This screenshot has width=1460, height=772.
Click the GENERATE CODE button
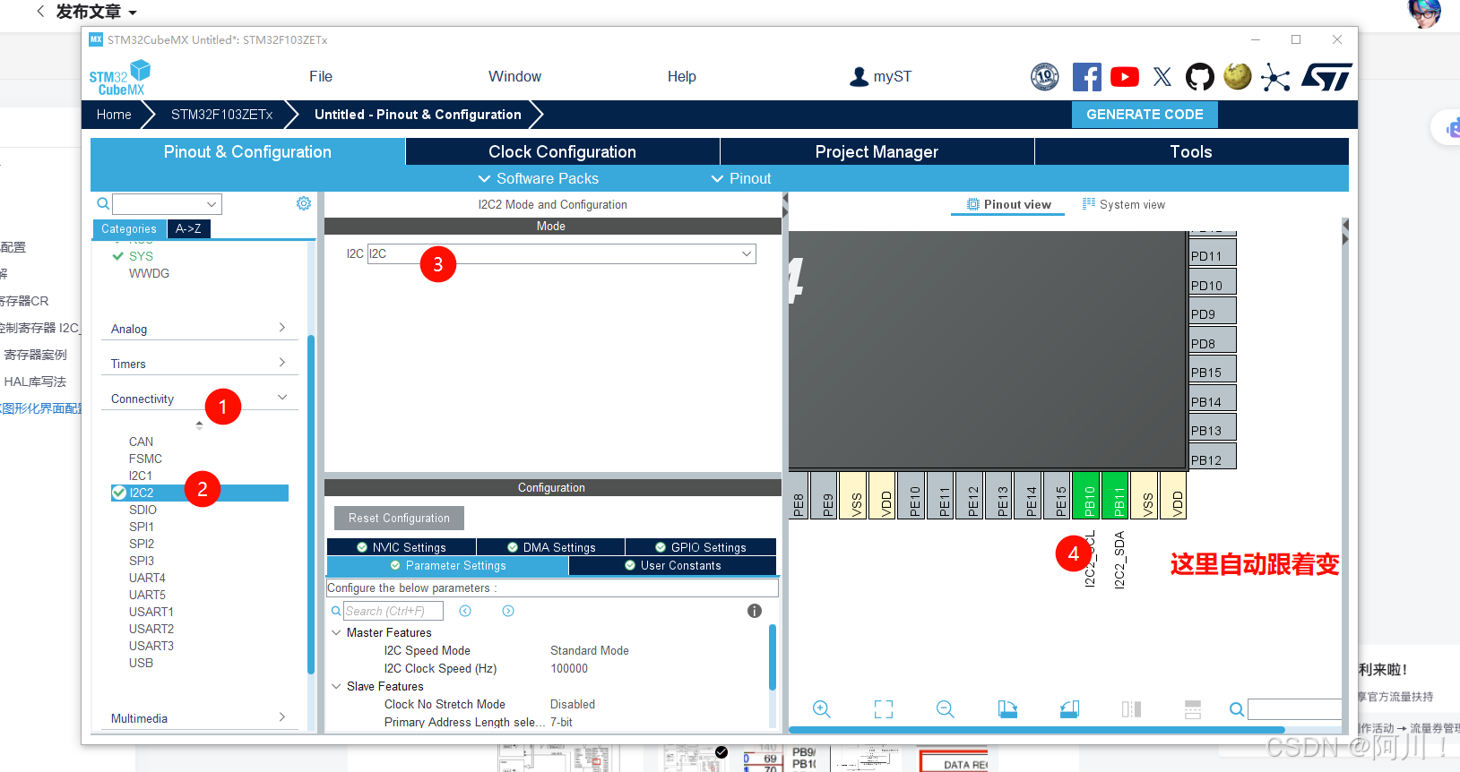coord(1145,115)
